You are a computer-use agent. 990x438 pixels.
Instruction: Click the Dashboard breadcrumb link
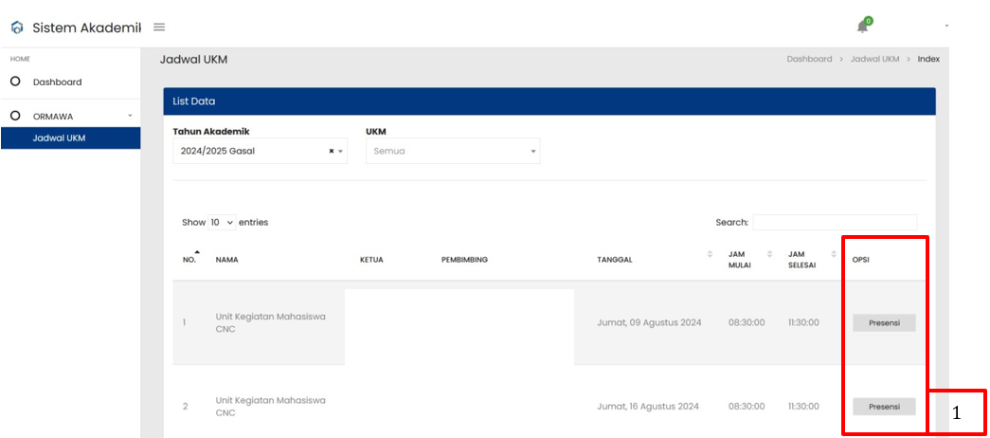click(x=809, y=59)
